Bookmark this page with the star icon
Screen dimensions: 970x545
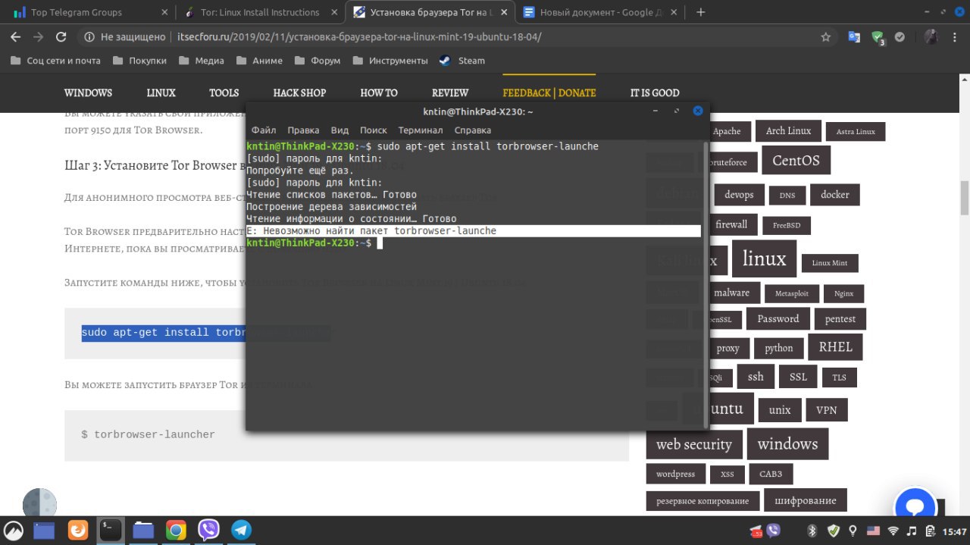click(826, 36)
